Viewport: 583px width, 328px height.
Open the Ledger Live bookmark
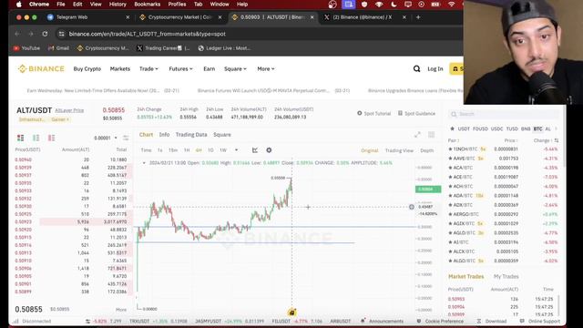[224, 48]
